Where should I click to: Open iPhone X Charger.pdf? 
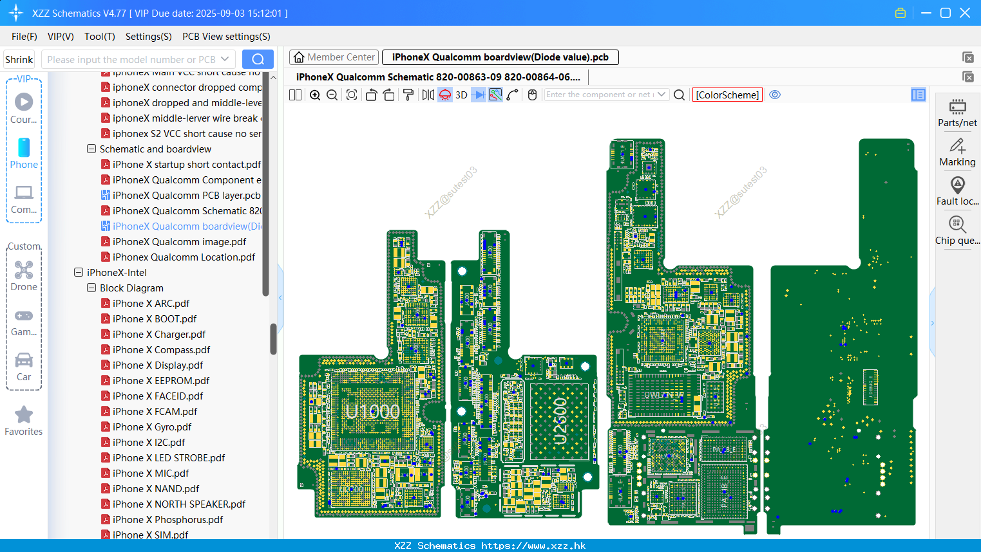tap(159, 334)
